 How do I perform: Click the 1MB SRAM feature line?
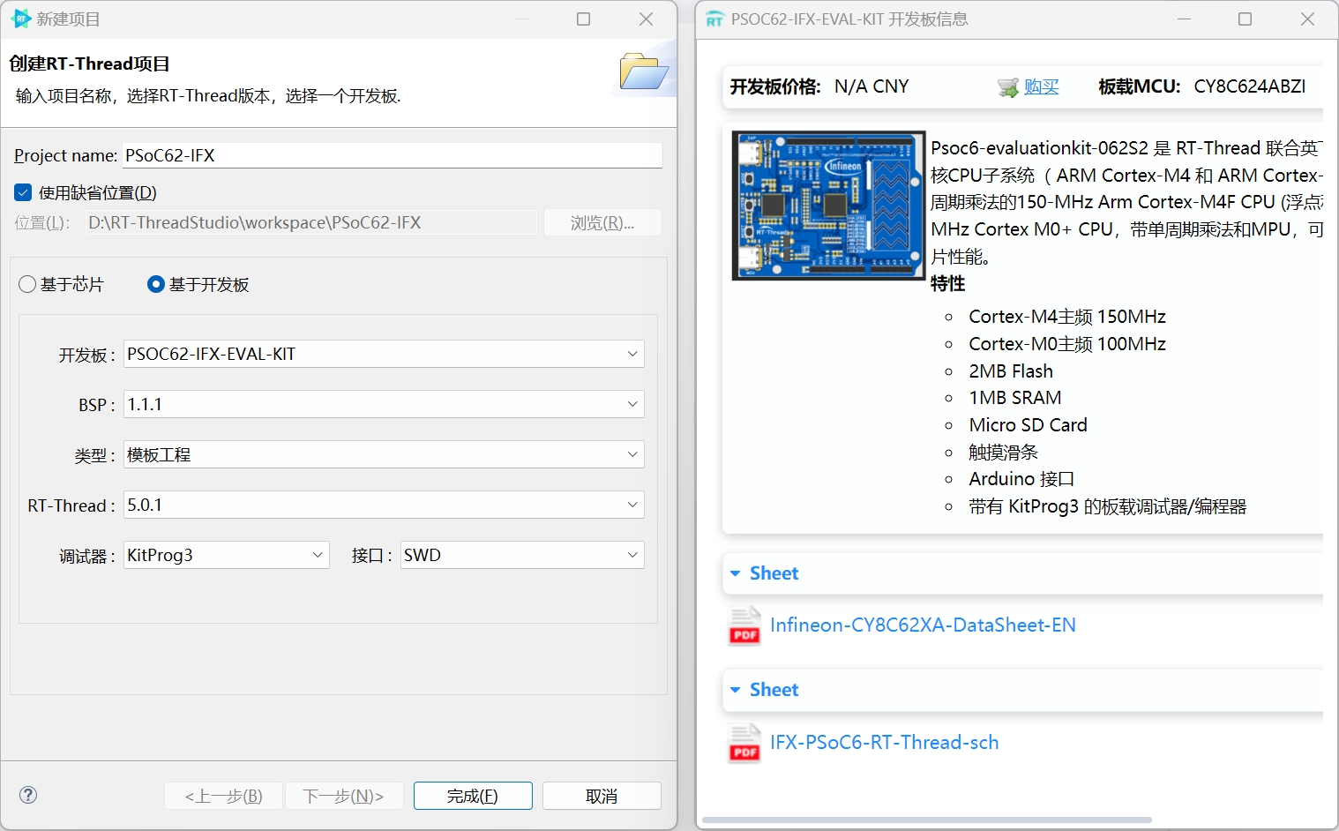point(1015,398)
